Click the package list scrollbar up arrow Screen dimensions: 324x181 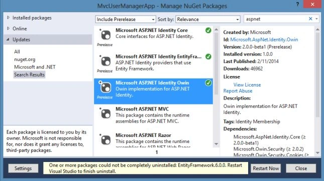click(216, 29)
